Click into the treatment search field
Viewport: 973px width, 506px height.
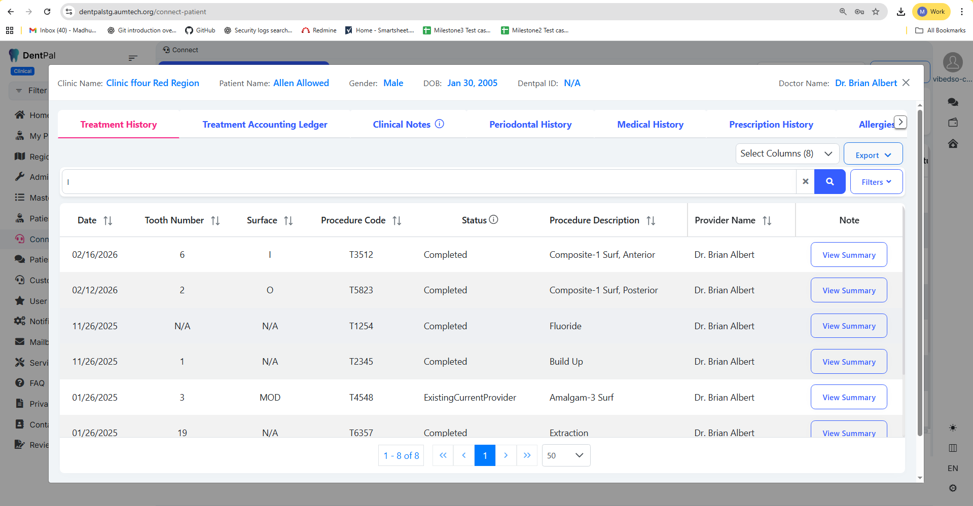428,182
